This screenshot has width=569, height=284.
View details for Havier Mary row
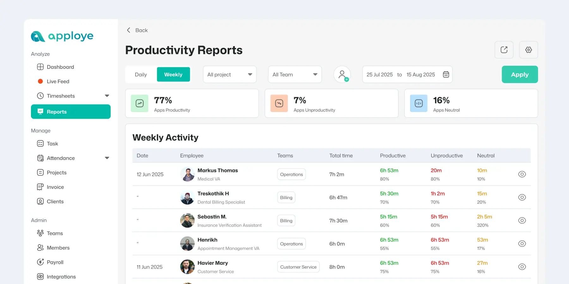(522, 267)
